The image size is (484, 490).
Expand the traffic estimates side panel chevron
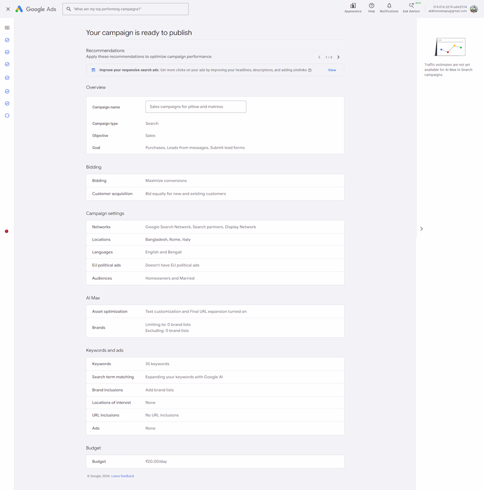point(422,229)
